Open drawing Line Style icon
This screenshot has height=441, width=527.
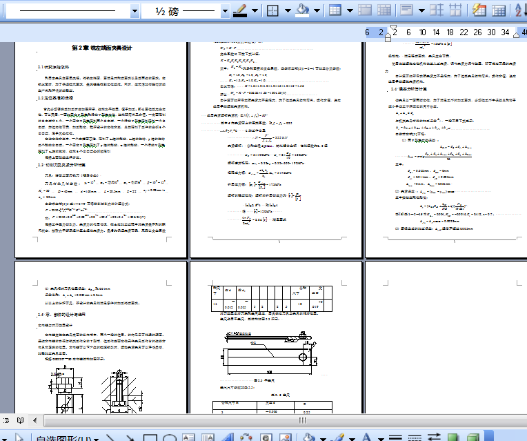point(395,438)
